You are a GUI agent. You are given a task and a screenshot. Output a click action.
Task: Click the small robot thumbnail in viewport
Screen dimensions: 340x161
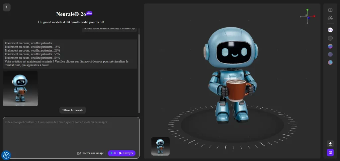pyautogui.click(x=160, y=146)
